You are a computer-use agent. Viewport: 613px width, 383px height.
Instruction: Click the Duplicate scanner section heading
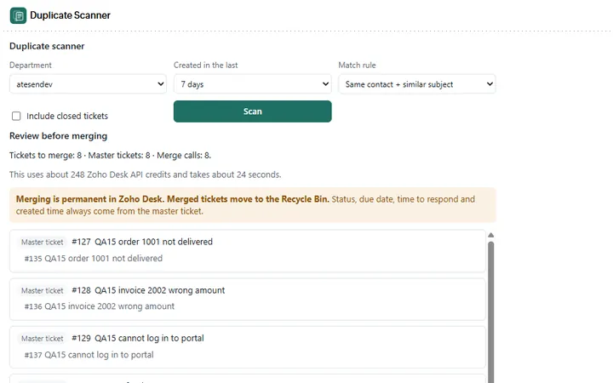click(x=47, y=46)
